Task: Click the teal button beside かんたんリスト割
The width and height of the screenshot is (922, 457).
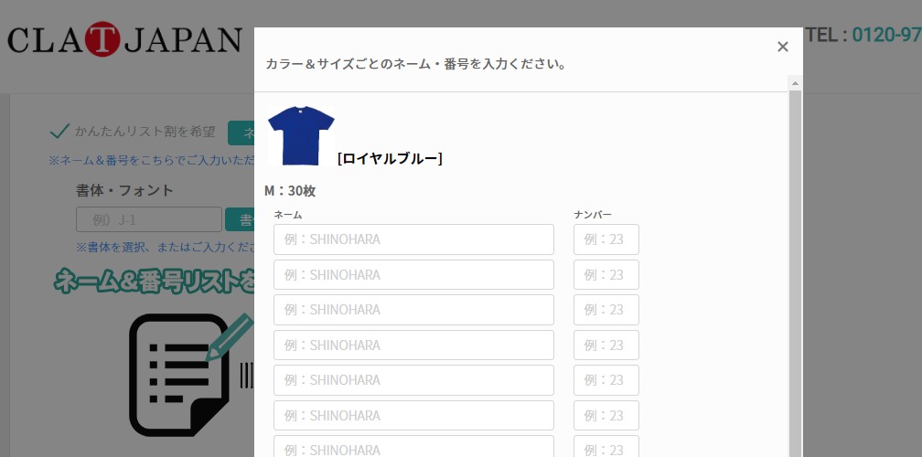Action: coord(241,133)
